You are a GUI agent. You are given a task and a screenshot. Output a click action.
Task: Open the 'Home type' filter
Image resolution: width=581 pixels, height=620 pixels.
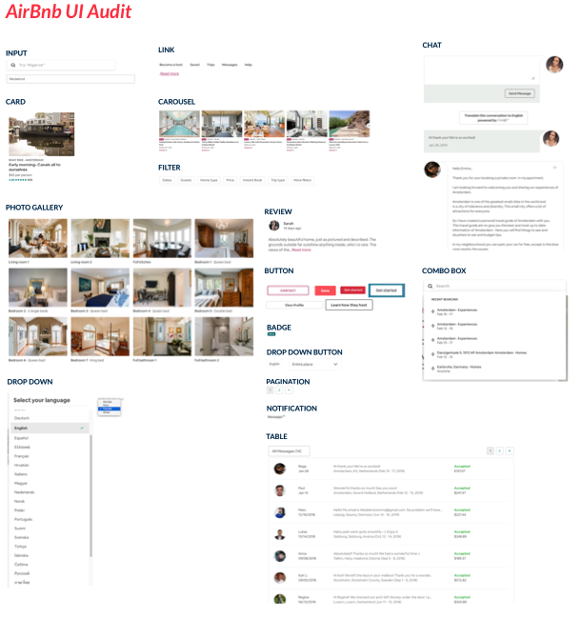(x=209, y=180)
